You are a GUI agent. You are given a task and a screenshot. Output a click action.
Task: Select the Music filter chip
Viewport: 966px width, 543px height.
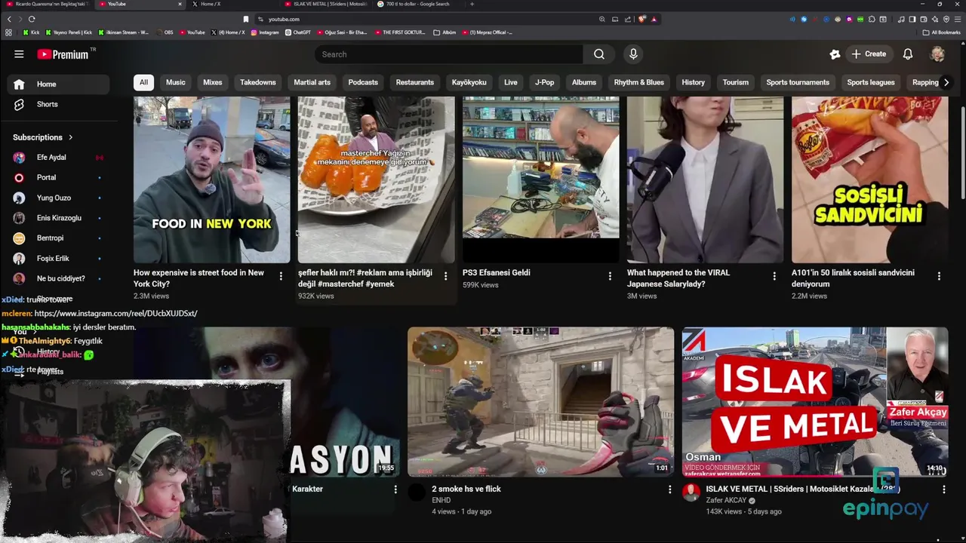pos(176,82)
